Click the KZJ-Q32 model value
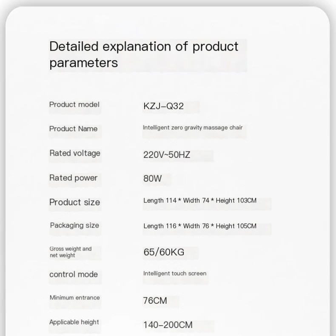336x336 pixels. click(163, 106)
